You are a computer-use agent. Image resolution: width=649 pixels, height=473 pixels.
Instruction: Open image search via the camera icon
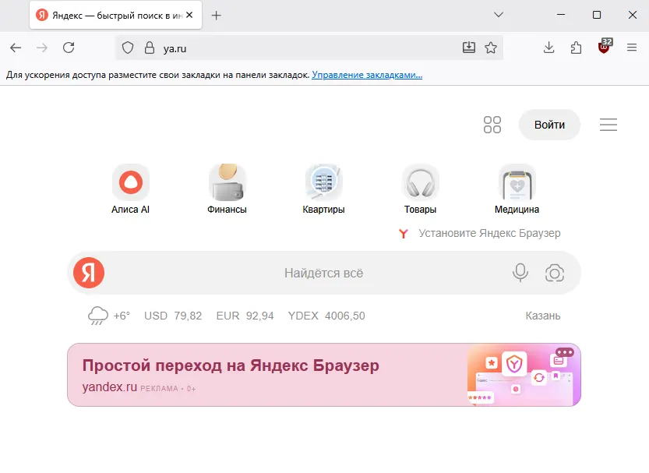pyautogui.click(x=556, y=273)
